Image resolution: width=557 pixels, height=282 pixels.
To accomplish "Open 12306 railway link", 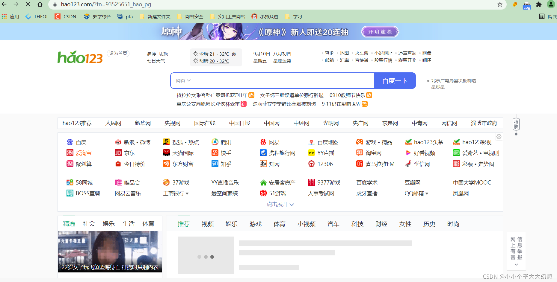I will (x=321, y=164).
